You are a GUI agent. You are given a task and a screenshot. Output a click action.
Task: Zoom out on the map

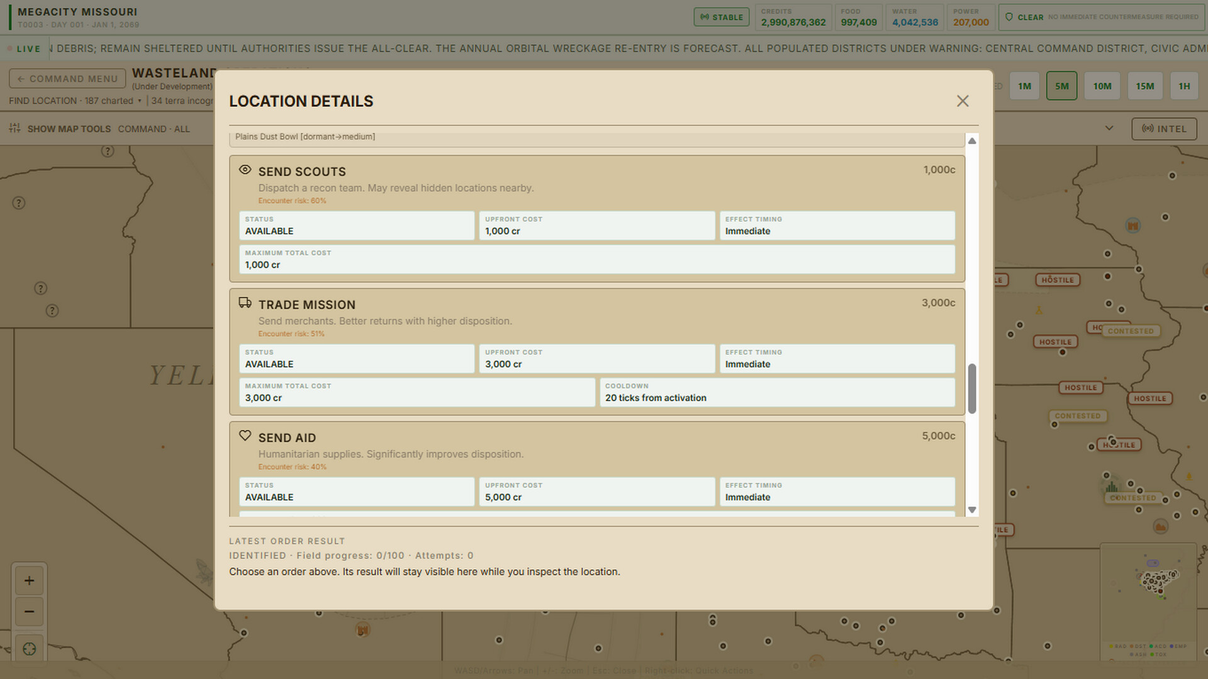click(29, 611)
